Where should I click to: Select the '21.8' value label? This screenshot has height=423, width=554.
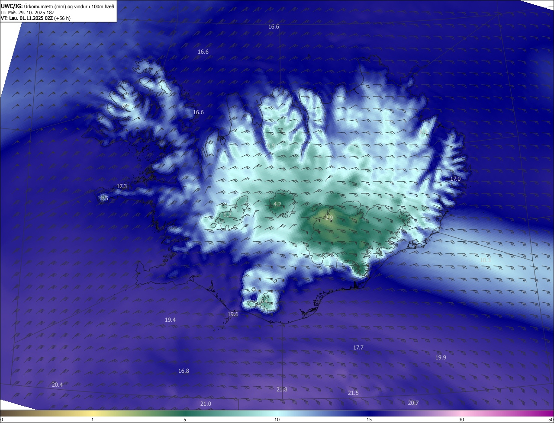click(282, 390)
